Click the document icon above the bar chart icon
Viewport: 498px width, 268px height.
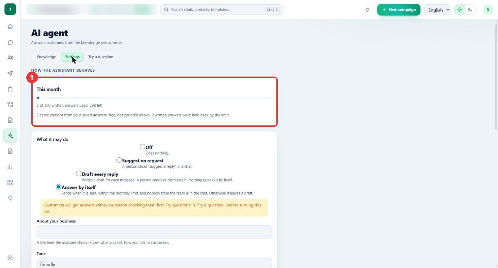tap(10, 151)
